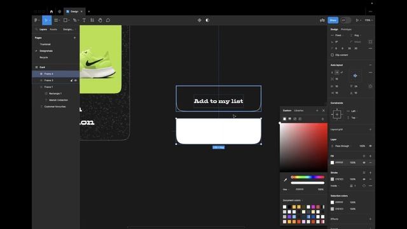Select image fill type in color picker
The width and height of the screenshot is (407, 229).
coord(295,119)
